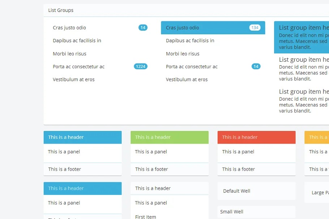Viewport: 329px width, 219px height.
Task: Click the green panel header
Action: [x=170, y=137]
